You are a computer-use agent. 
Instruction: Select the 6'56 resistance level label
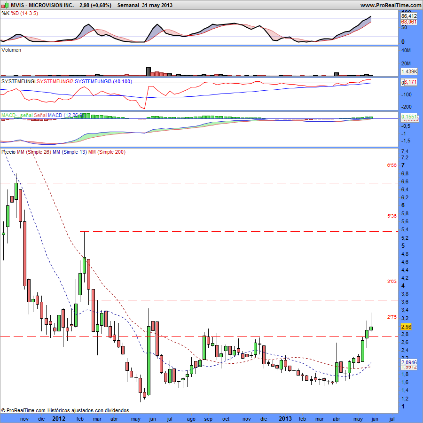(x=392, y=165)
